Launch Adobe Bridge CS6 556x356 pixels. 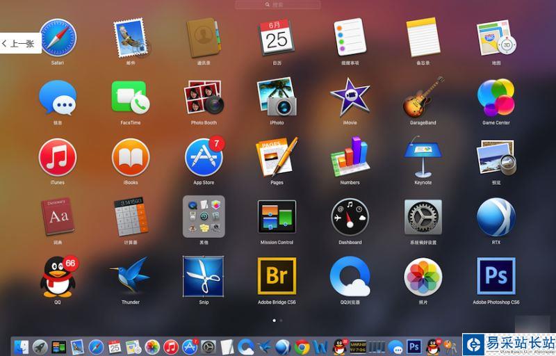point(277,276)
